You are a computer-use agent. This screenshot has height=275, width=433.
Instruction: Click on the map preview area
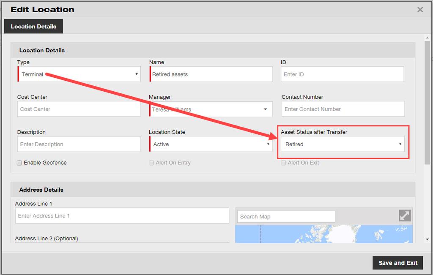tap(323, 234)
